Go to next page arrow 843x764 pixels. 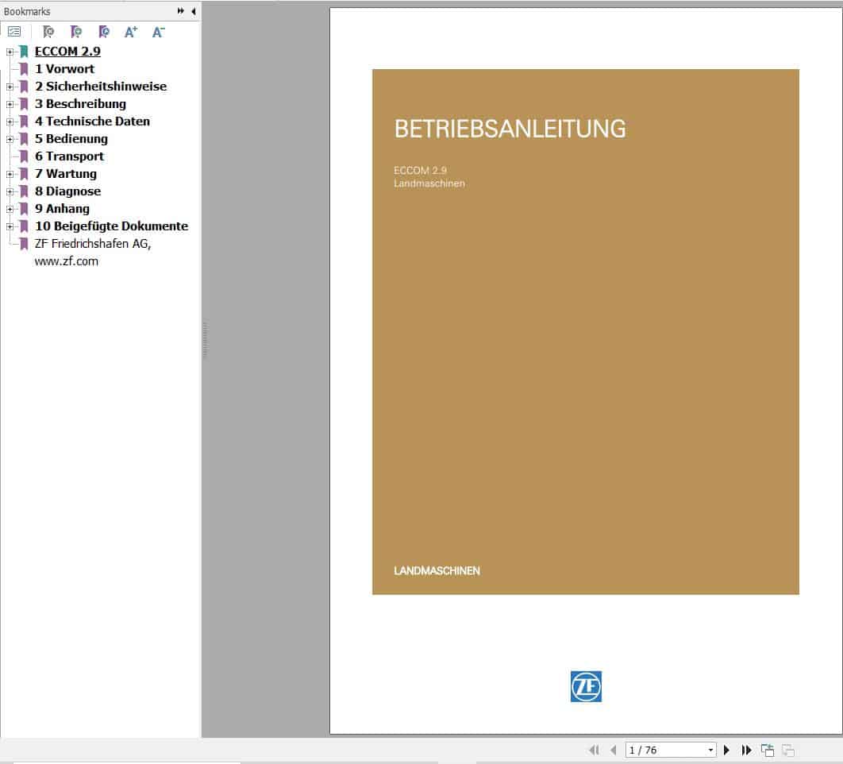tap(727, 750)
